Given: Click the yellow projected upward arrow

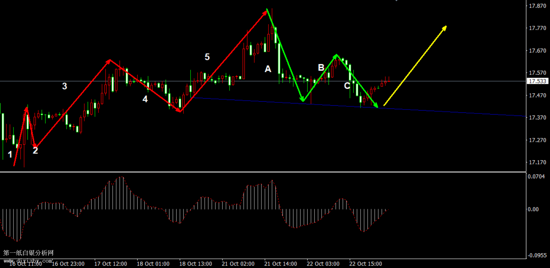Looking at the screenshot, I should pyautogui.click(x=415, y=66).
